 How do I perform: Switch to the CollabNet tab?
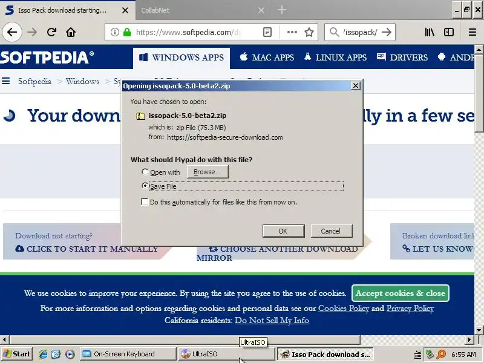coord(198,10)
